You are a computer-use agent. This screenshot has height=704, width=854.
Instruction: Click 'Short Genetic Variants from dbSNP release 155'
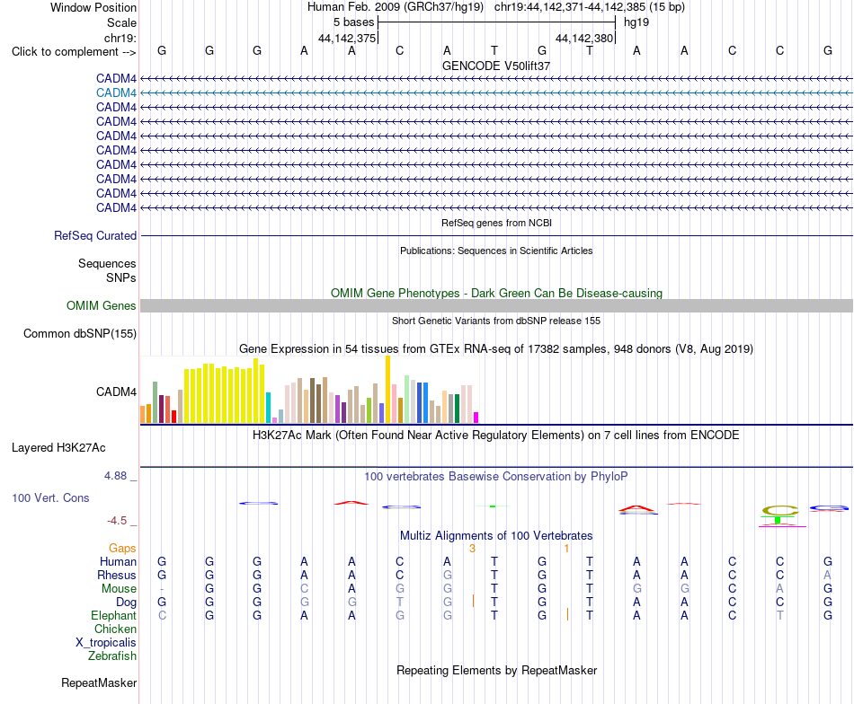pyautogui.click(x=496, y=321)
